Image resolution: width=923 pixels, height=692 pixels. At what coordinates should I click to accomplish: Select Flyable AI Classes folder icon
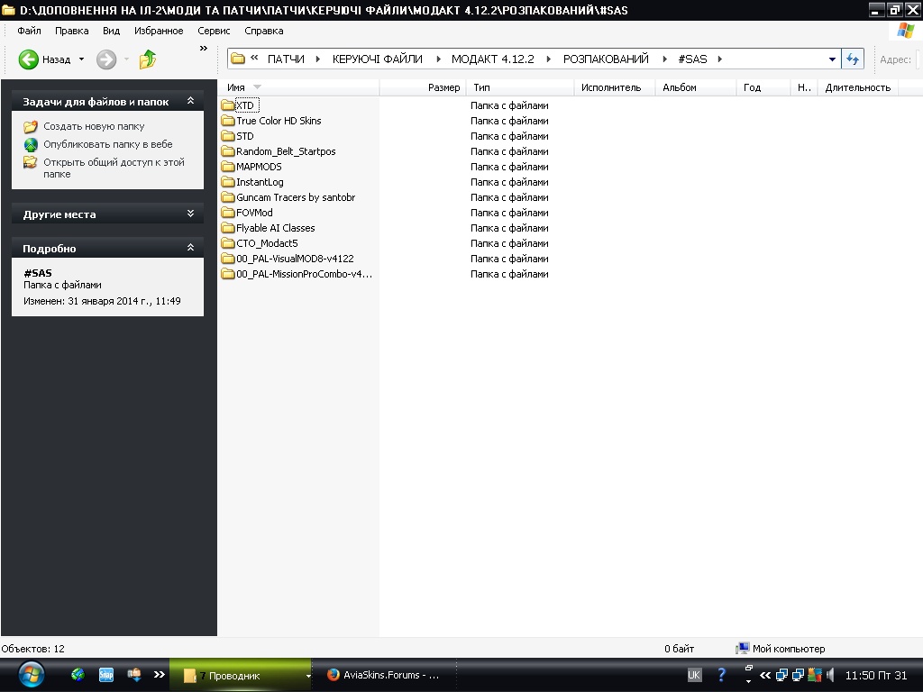coord(228,228)
